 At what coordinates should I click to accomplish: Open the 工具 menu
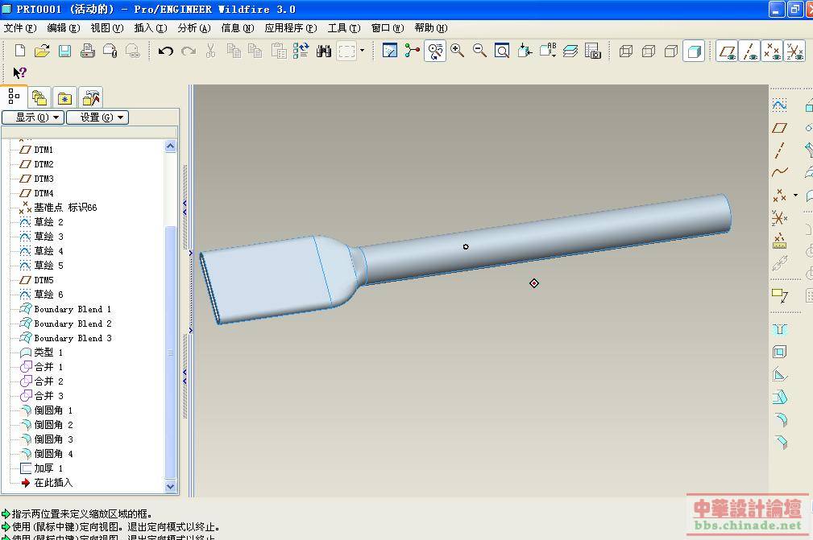click(344, 28)
